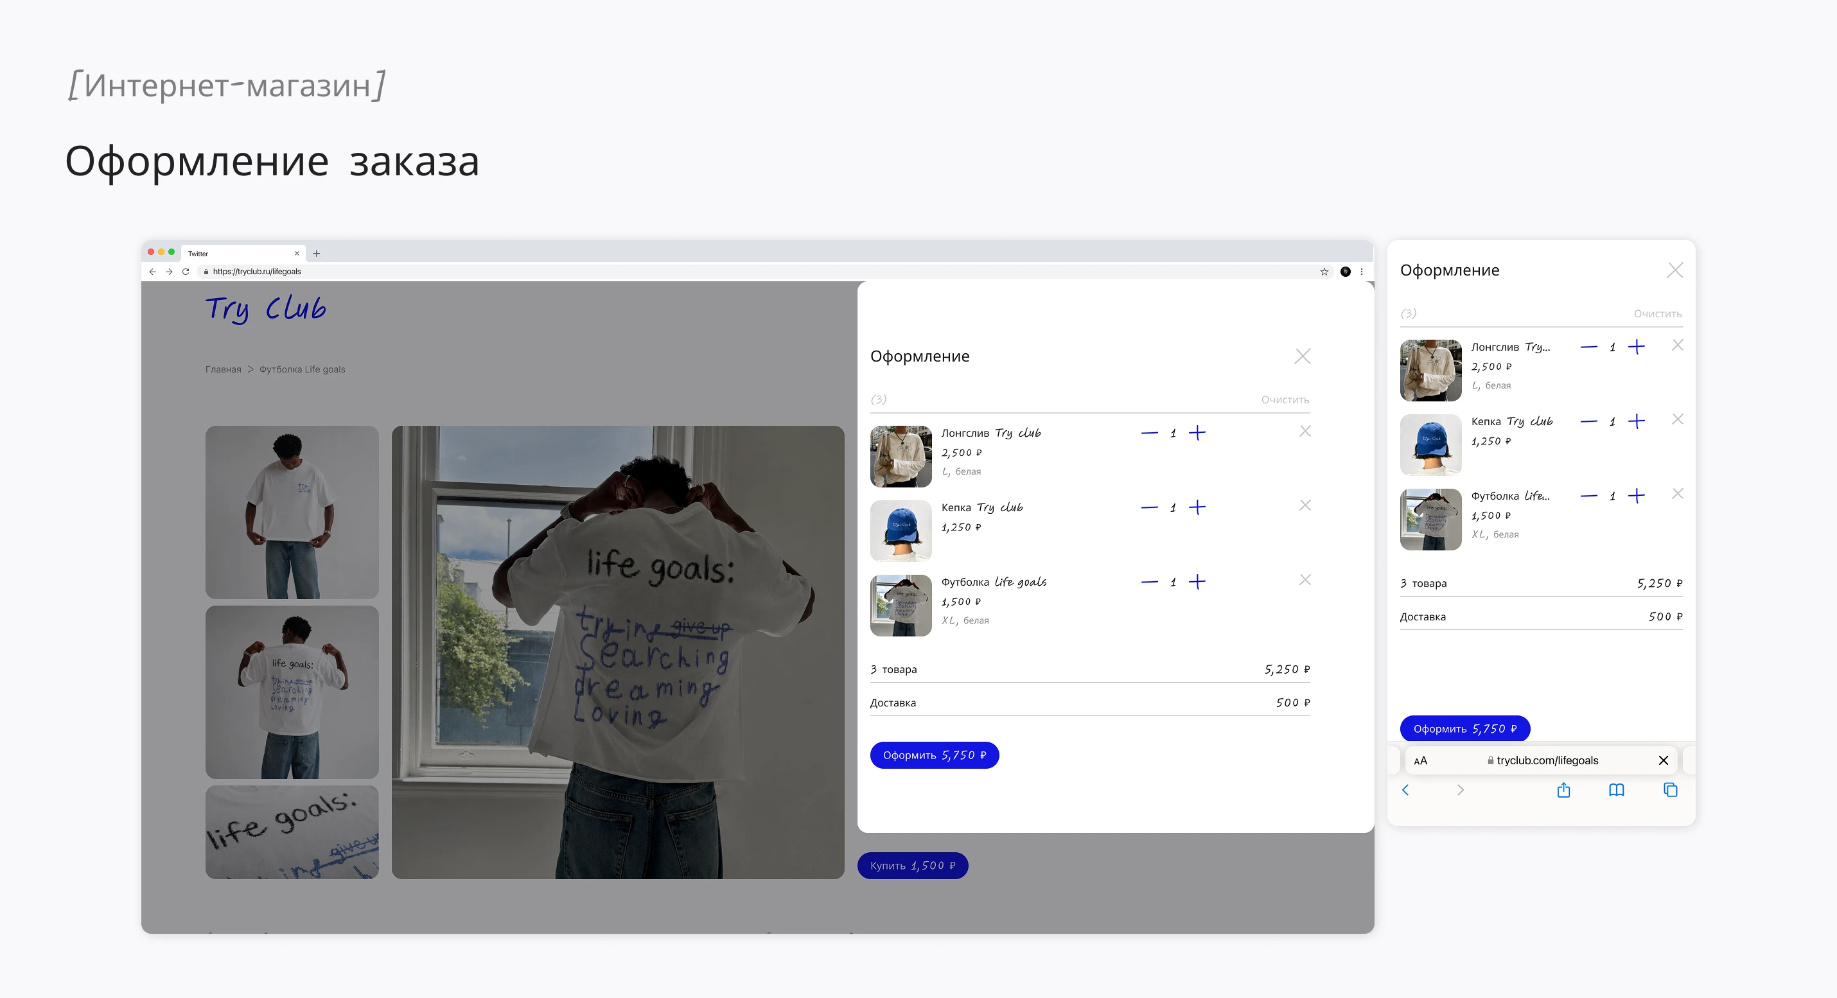
Task: Click mobile Safari forward chevron
Action: (1460, 790)
